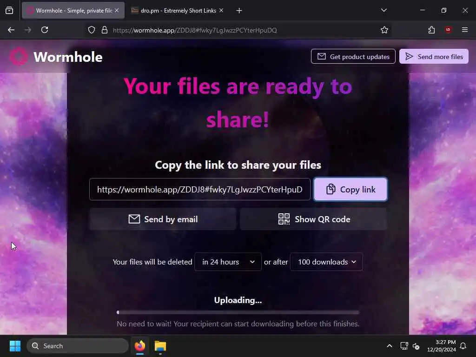Switch to the dro.pm Extremely Short Links tab

[x=178, y=11]
